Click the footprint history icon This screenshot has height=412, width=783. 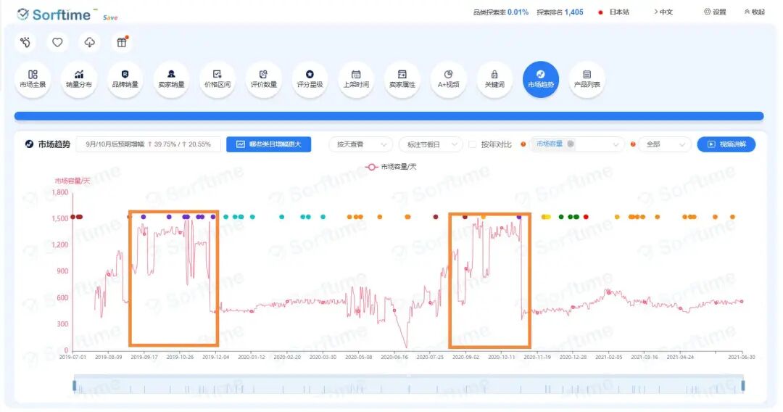point(25,43)
